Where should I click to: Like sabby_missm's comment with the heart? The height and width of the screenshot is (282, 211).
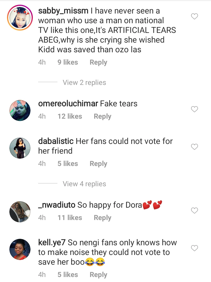point(195,16)
